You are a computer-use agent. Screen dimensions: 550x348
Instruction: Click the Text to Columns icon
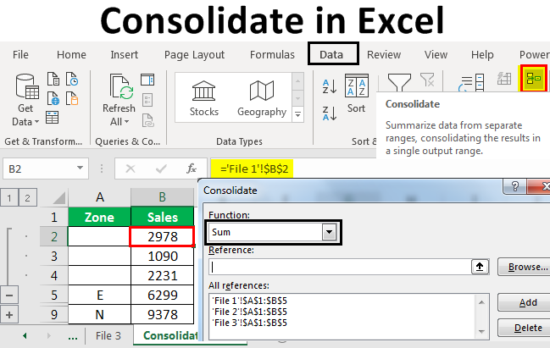click(x=472, y=83)
